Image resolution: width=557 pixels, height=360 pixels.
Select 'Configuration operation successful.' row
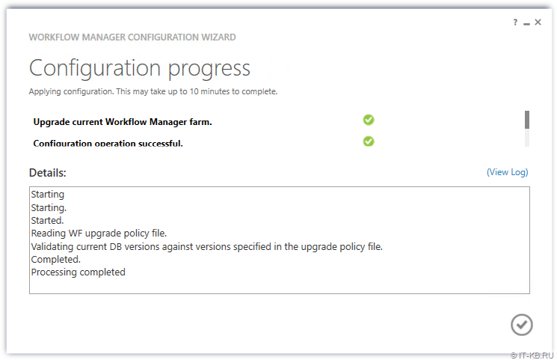click(x=108, y=143)
